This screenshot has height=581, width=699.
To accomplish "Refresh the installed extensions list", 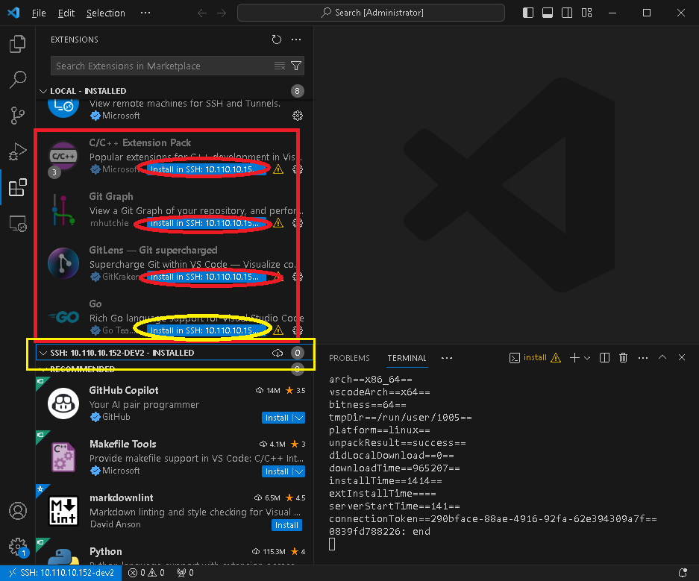I will [275, 40].
